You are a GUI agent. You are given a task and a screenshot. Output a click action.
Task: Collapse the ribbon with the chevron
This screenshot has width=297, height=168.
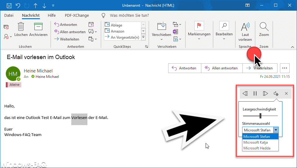click(x=292, y=47)
